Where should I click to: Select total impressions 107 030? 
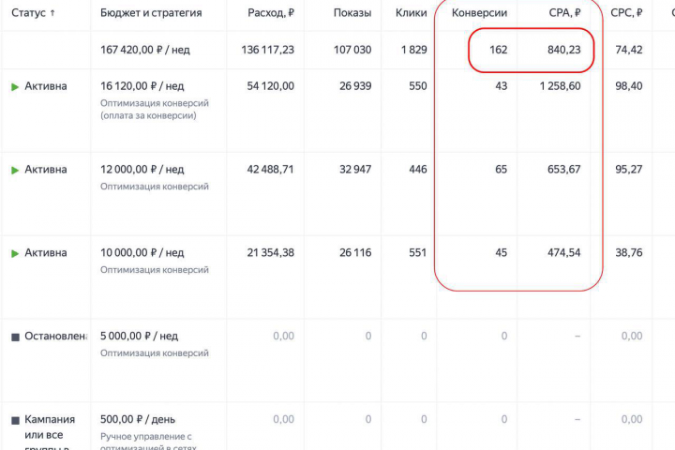click(352, 50)
